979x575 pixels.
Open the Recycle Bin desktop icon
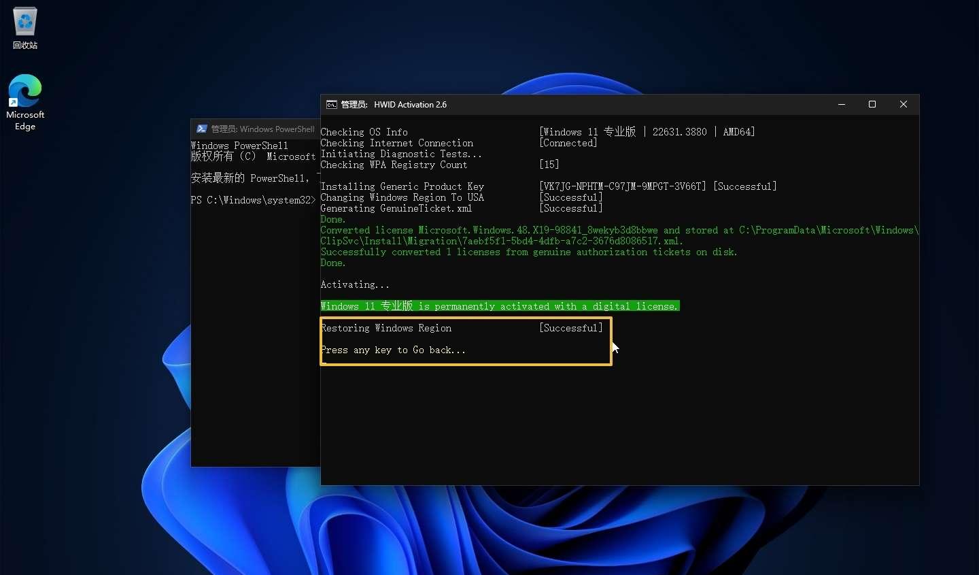(x=25, y=29)
